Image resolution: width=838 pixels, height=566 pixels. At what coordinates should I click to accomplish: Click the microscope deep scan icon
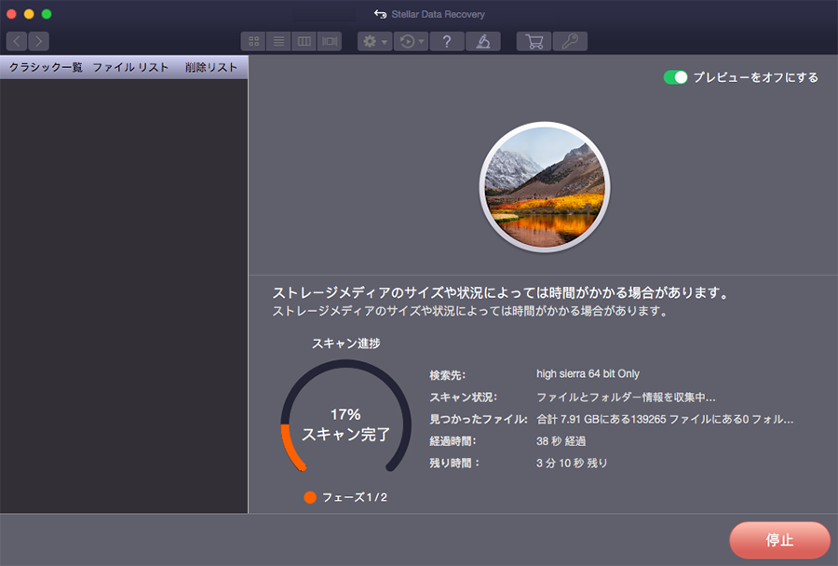pos(483,41)
